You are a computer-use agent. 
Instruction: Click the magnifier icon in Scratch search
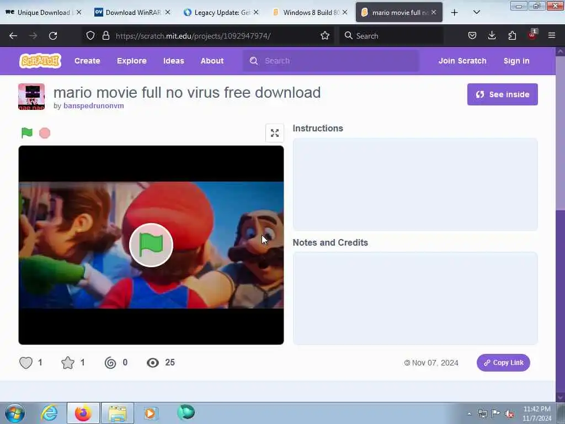coord(254,61)
